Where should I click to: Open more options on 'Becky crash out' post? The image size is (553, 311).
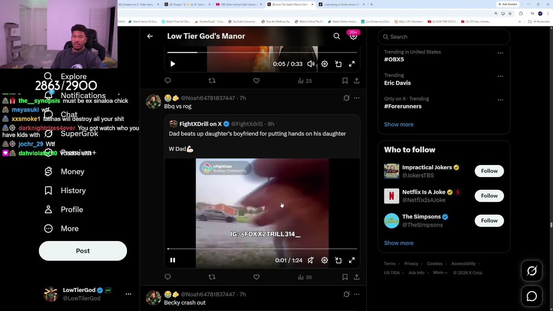[356, 294]
